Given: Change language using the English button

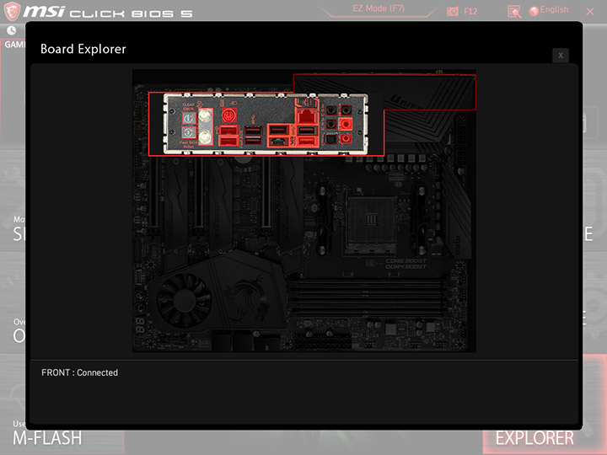Looking at the screenshot, I should [x=549, y=10].
